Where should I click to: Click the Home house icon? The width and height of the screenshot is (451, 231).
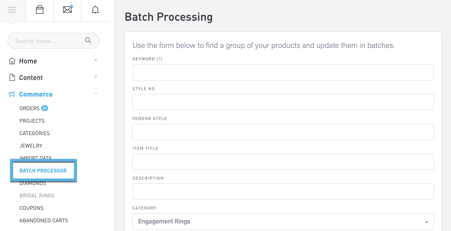(12, 61)
